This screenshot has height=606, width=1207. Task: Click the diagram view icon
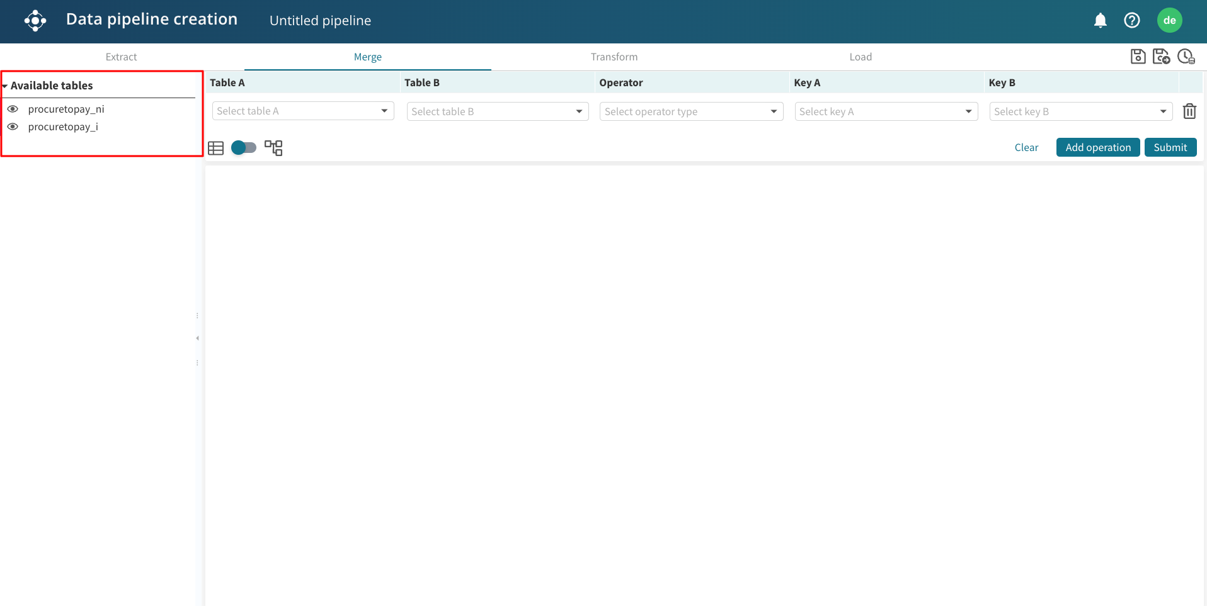tap(273, 148)
